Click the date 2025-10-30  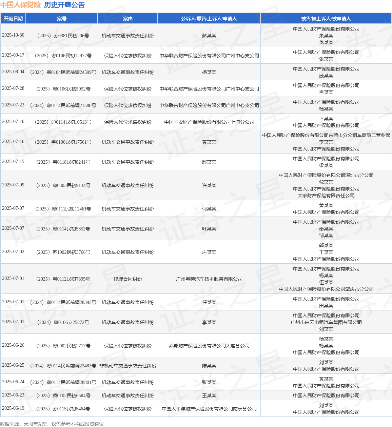(13, 35)
